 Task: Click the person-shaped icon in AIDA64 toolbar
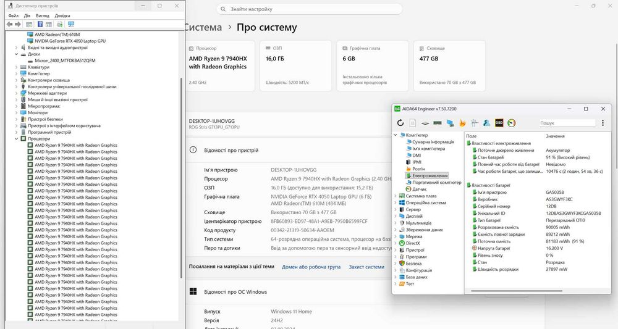point(486,123)
